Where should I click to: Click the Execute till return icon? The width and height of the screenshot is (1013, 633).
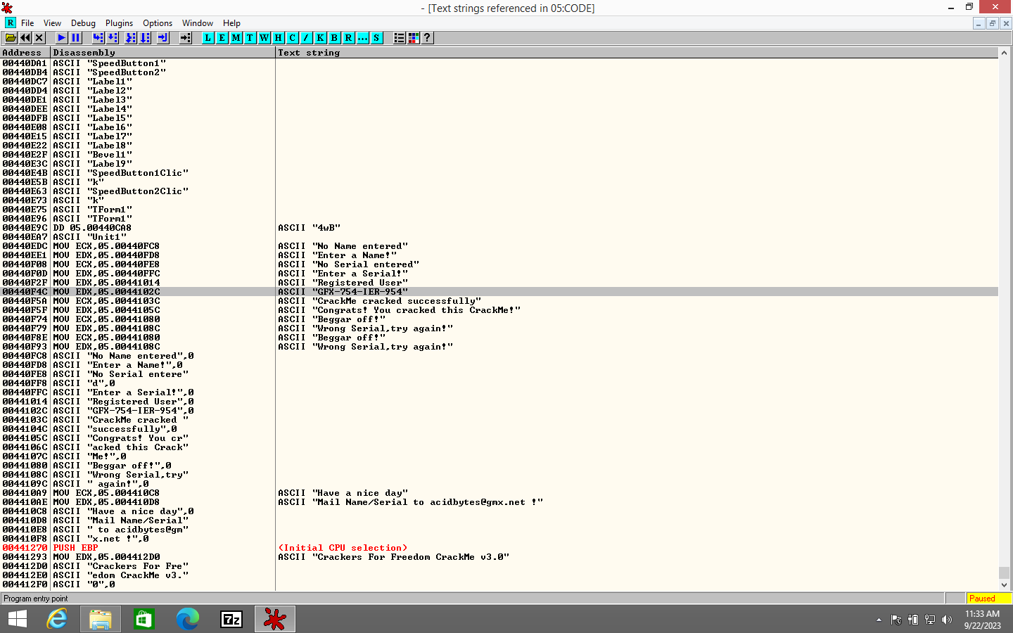pos(163,38)
